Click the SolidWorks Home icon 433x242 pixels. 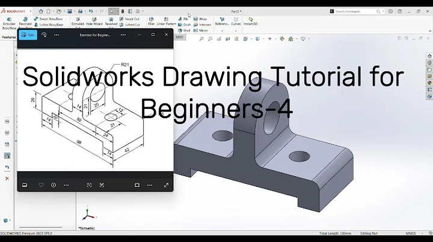(x=41, y=11)
